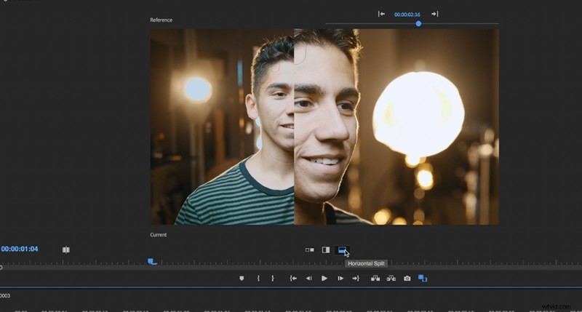
Task: Click the "Current" label
Action: pos(158,235)
